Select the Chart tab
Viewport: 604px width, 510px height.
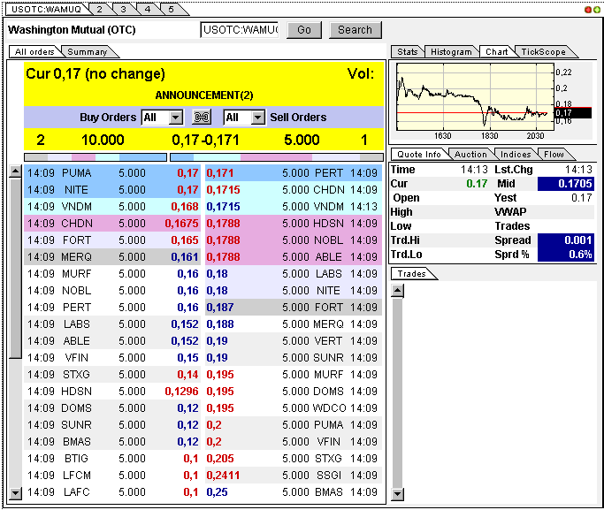pos(496,51)
